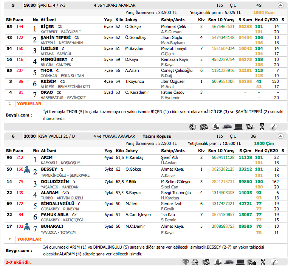Click the two horse heads icon in race 6
Viewport: 288px width, 266px height.
pyautogui.click(x=206, y=262)
